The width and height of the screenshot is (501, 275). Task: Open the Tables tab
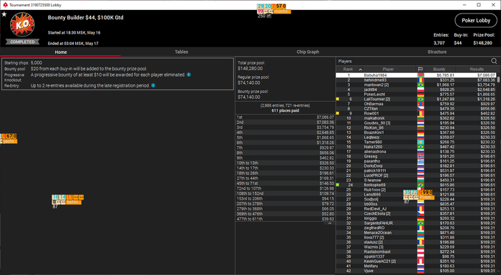(x=181, y=52)
